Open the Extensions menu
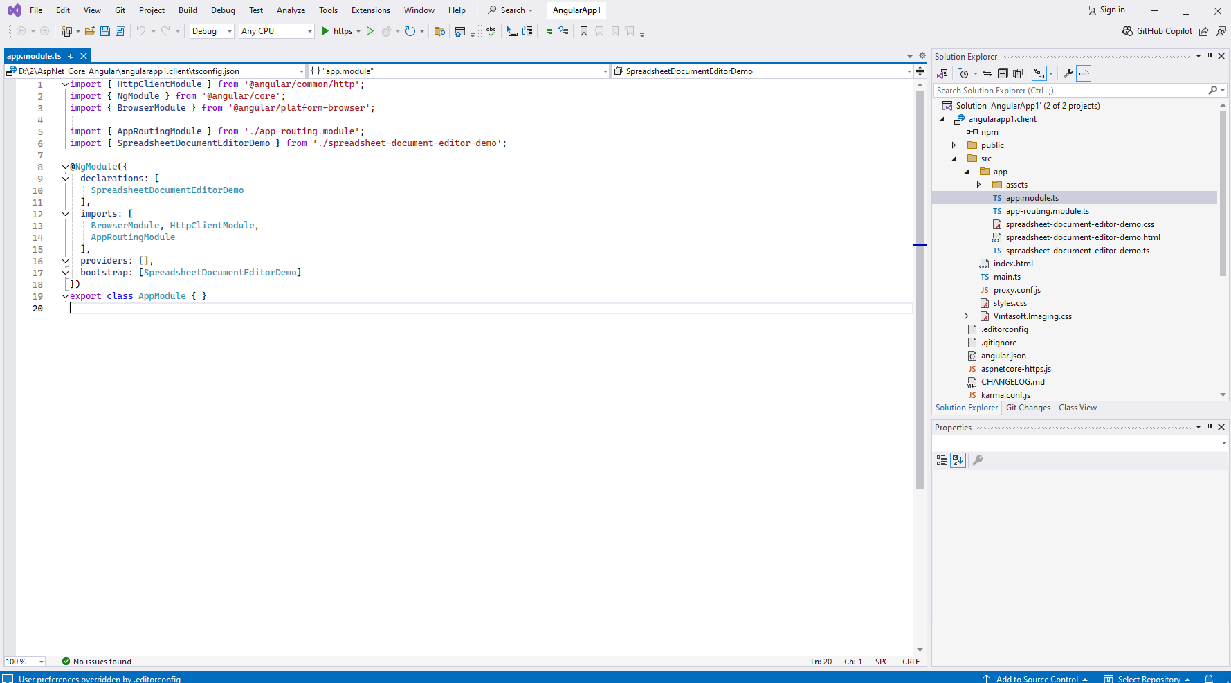 click(x=370, y=10)
